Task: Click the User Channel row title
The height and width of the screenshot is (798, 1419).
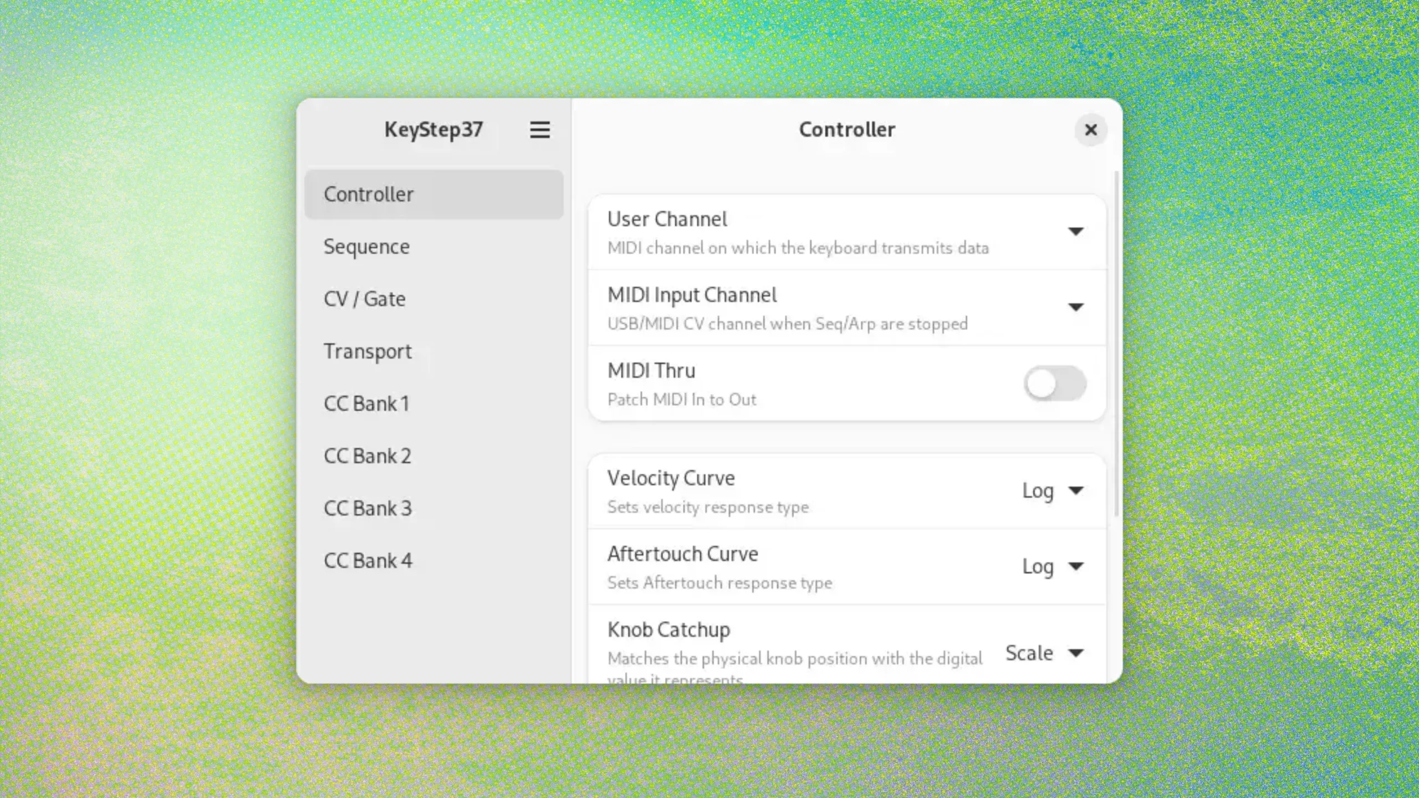Action: tap(667, 219)
